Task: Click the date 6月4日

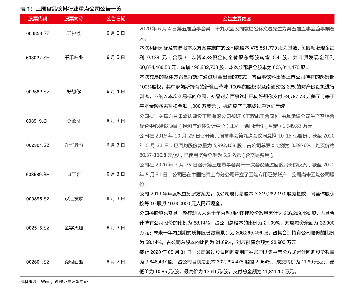Action: click(x=116, y=92)
